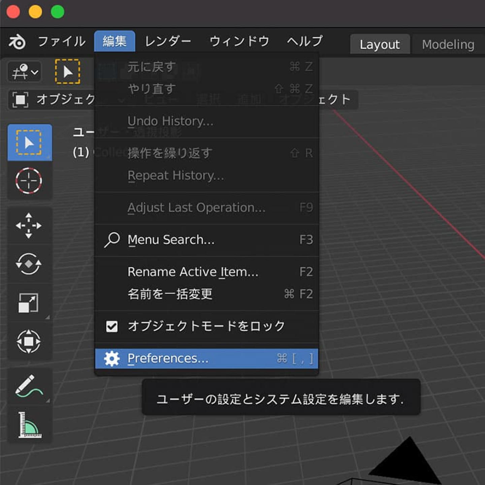Select Adjust Last Operation entry

(207, 207)
